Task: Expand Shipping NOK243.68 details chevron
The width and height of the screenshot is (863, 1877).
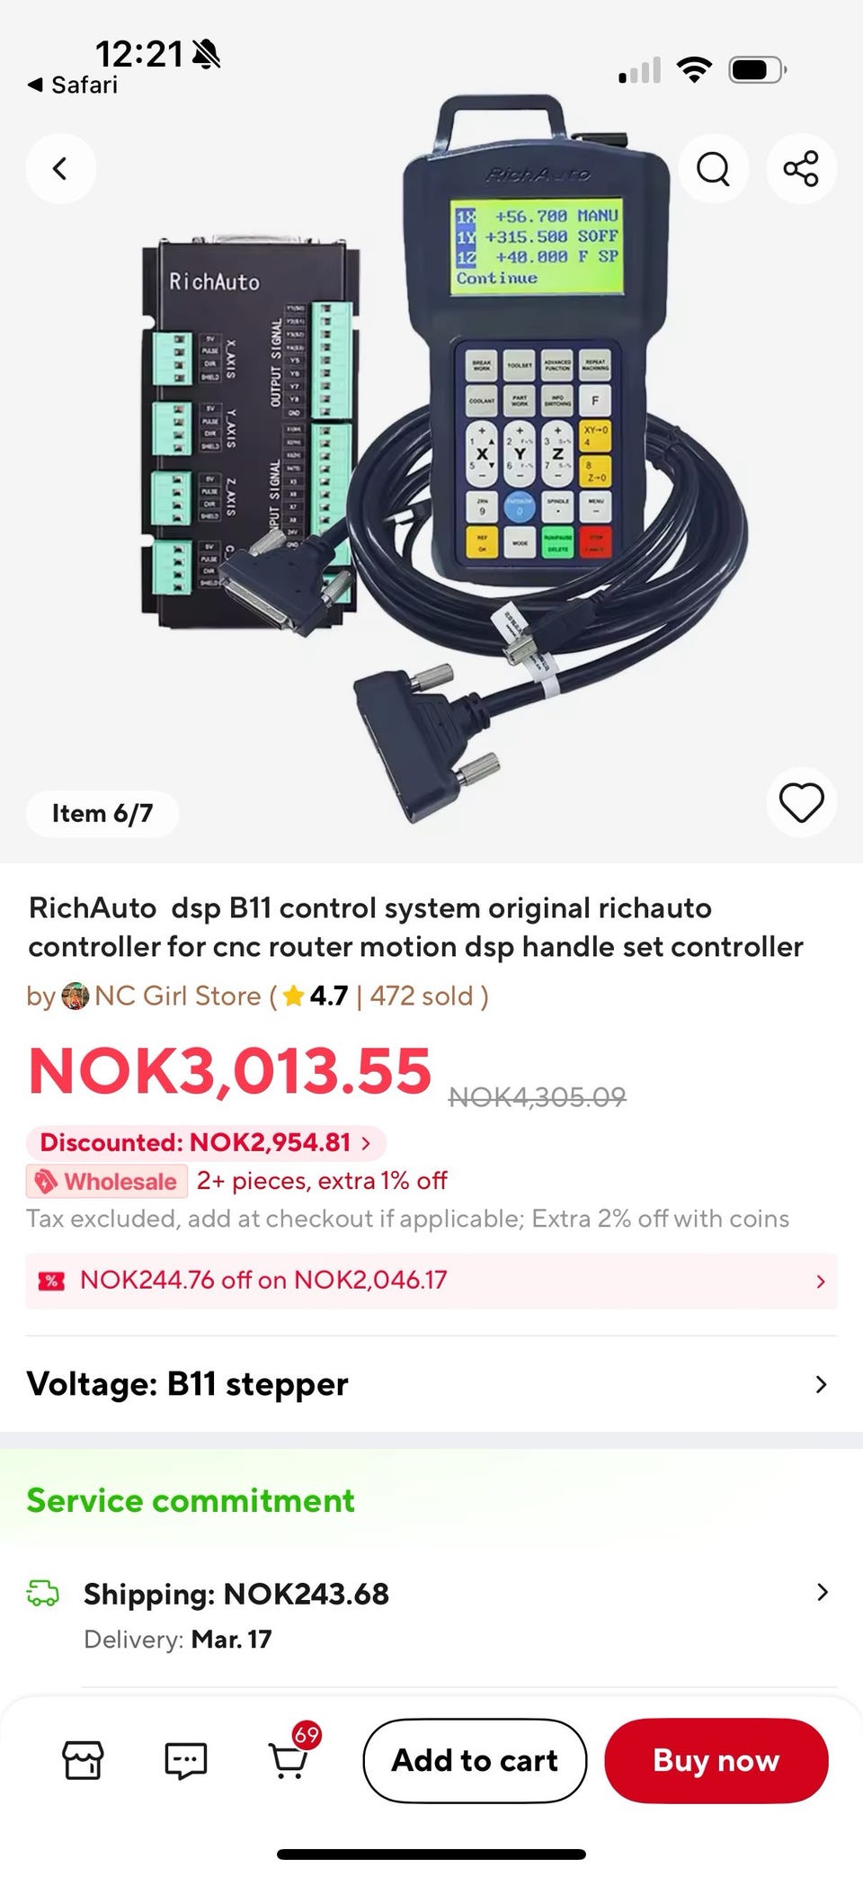Action: point(822,1593)
